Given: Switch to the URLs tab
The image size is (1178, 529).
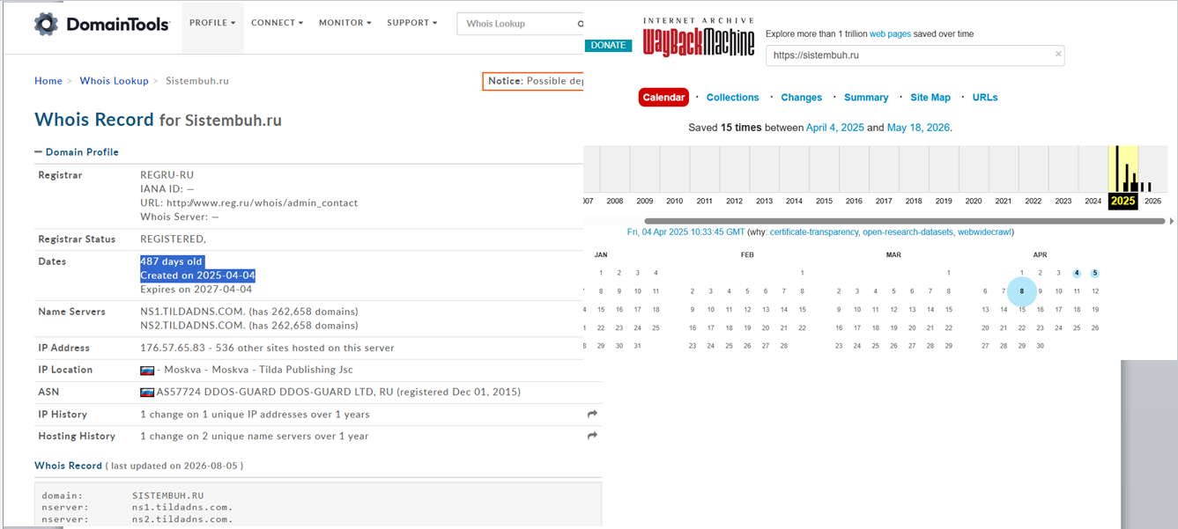Looking at the screenshot, I should pos(985,98).
